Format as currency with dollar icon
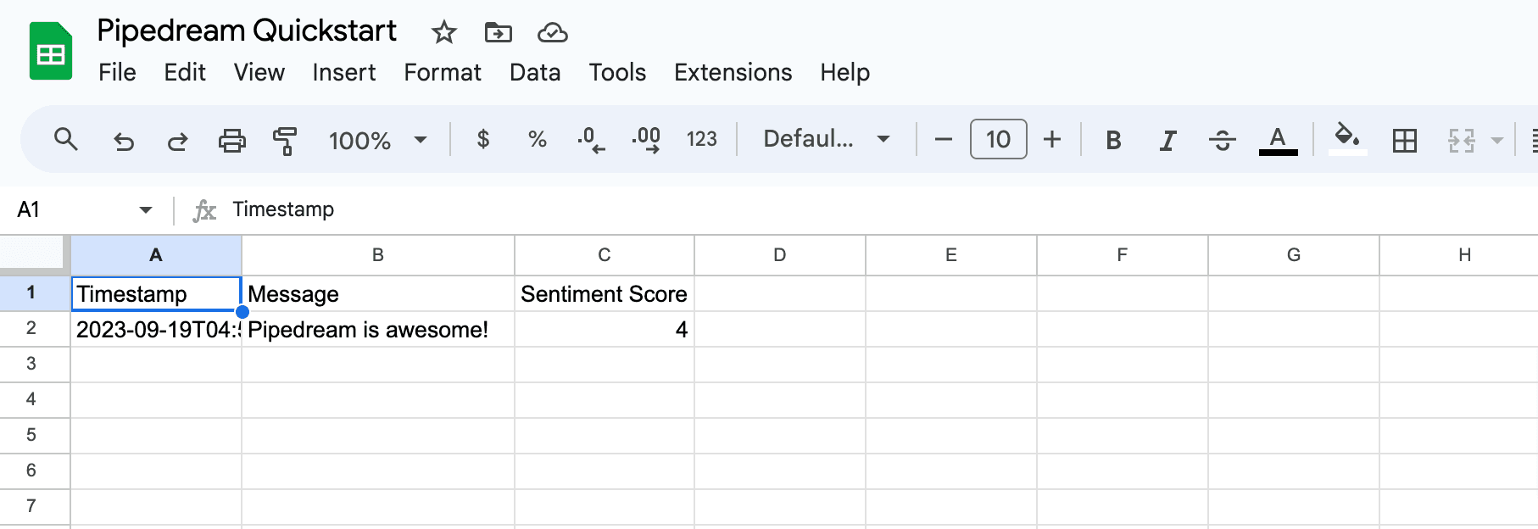Viewport: 1538px width, 529px height. [483, 139]
